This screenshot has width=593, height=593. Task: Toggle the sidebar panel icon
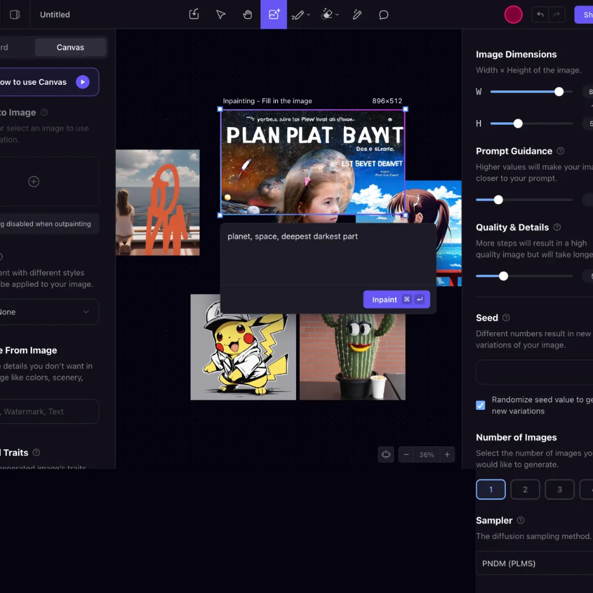point(15,15)
